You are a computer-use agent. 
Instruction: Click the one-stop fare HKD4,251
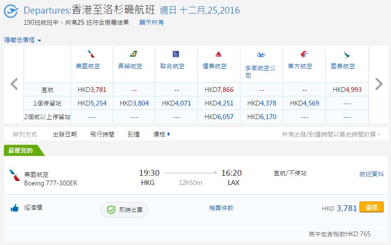click(x=219, y=103)
